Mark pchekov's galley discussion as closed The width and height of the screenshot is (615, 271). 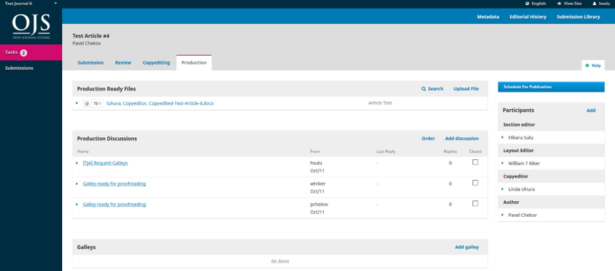click(475, 203)
